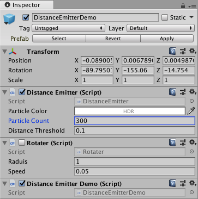Screen dimensions: 198x199
Task: Click the Speed field 0.05
Action: 135,171
